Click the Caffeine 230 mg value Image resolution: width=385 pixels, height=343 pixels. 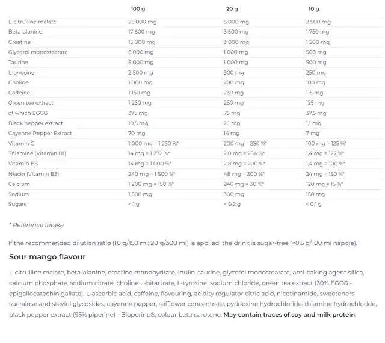[233, 93]
